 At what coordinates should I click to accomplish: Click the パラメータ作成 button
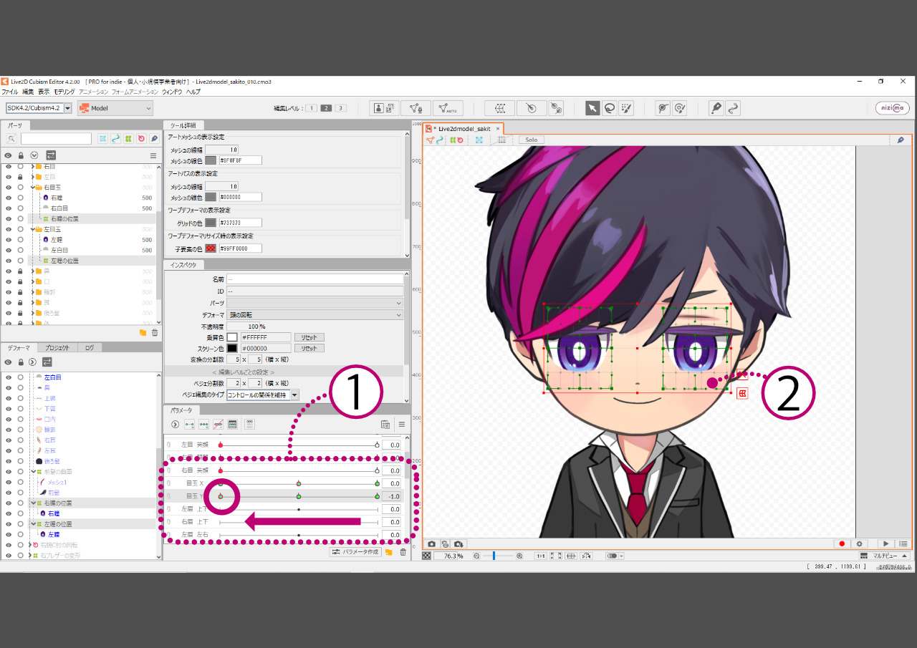click(355, 552)
